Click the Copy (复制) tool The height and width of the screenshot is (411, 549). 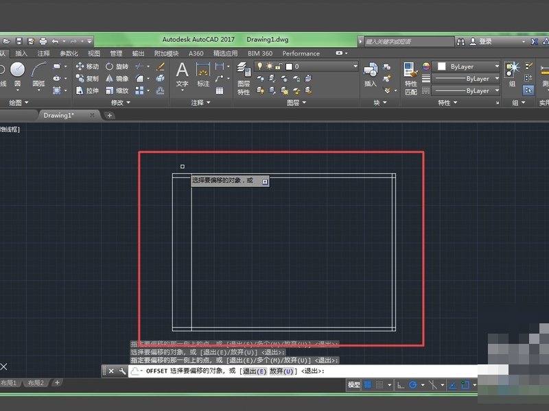coord(87,78)
